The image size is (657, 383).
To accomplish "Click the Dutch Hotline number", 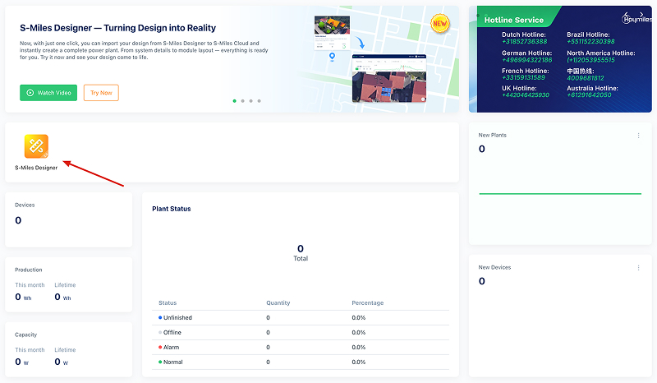I will point(525,42).
